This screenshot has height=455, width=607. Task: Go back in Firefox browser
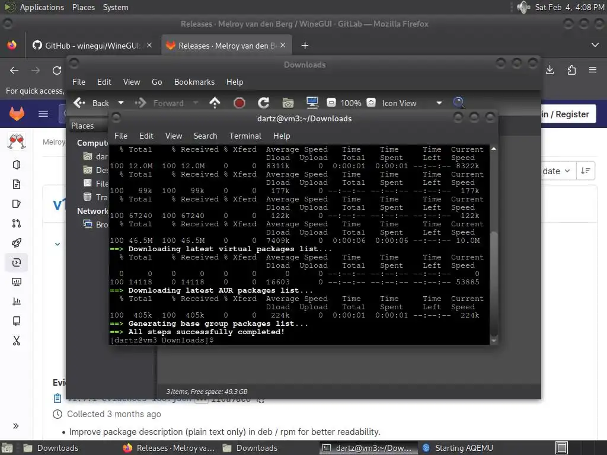[x=14, y=70]
